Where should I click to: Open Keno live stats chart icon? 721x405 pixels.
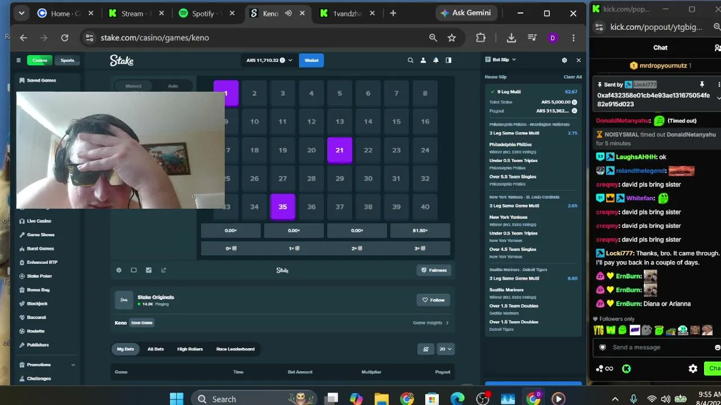(149, 270)
